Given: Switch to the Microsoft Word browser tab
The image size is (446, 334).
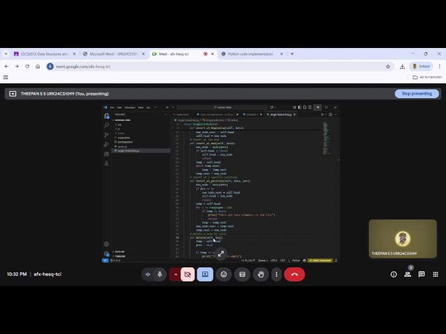Looking at the screenshot, I should pos(114,54).
